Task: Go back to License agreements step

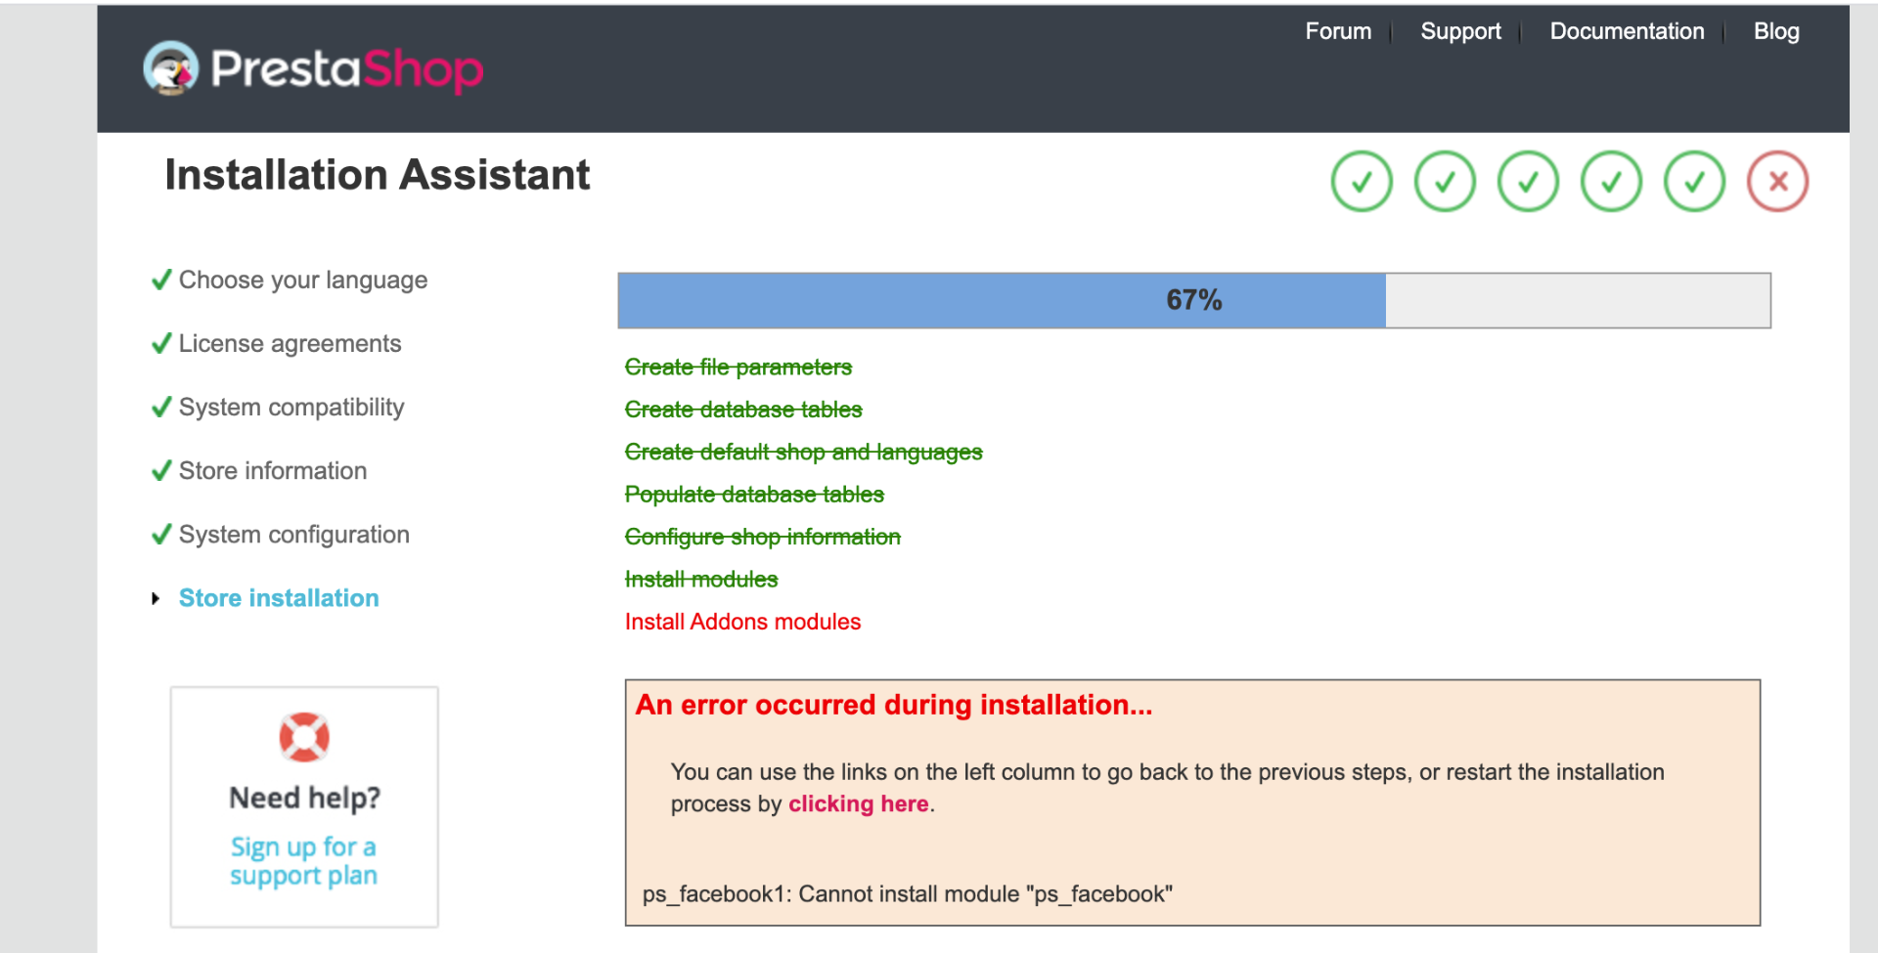Action: (x=290, y=344)
